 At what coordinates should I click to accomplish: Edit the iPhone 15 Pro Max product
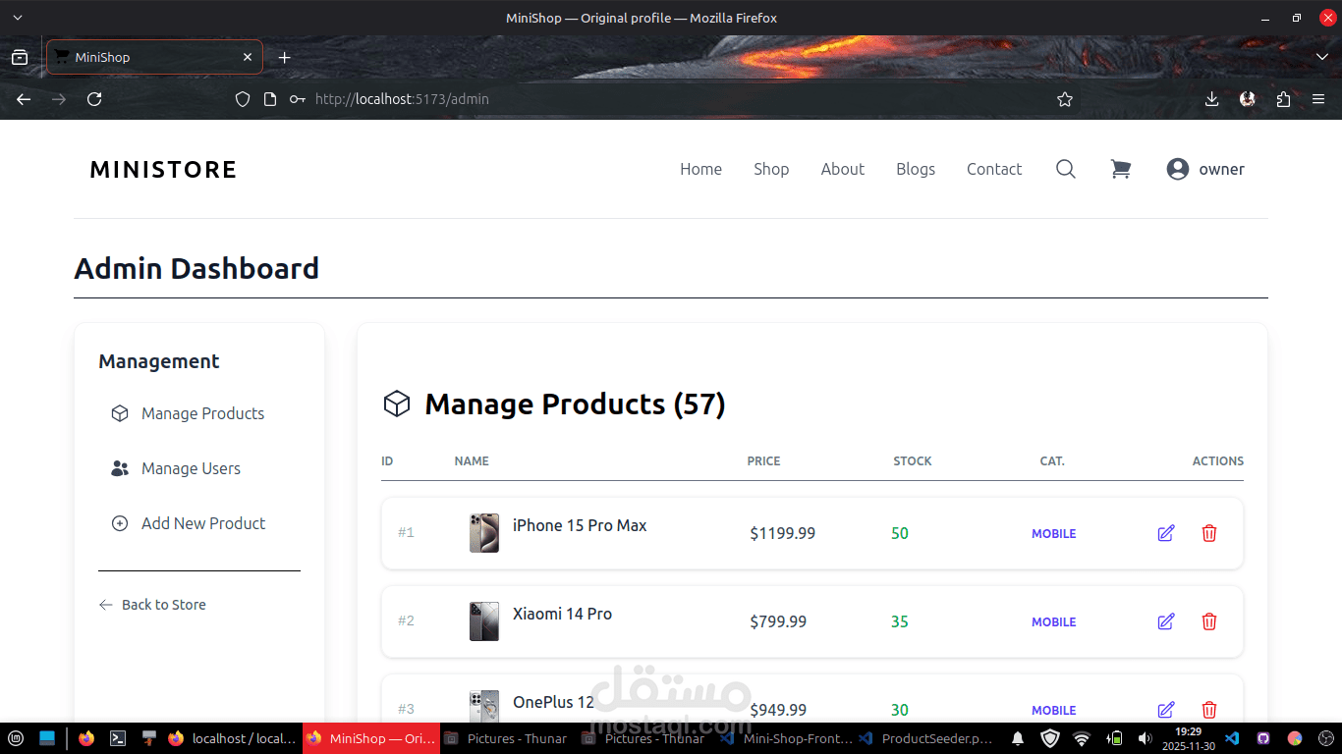(1166, 533)
